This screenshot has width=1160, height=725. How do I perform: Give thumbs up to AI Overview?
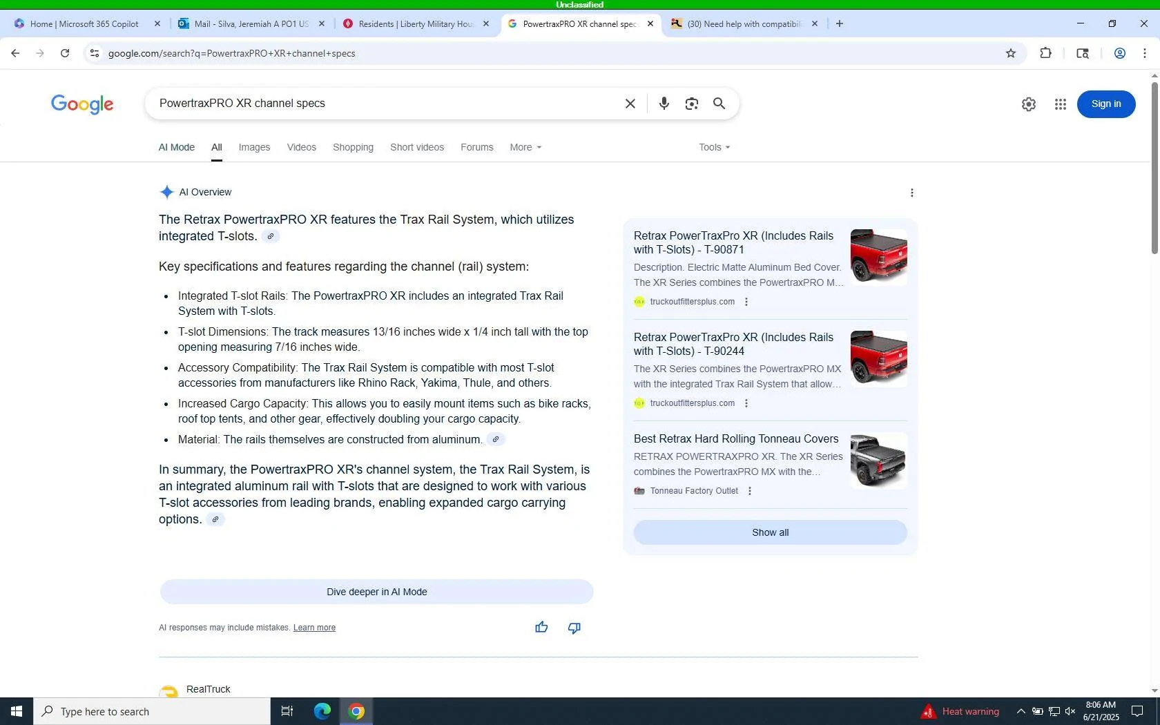[x=541, y=627]
